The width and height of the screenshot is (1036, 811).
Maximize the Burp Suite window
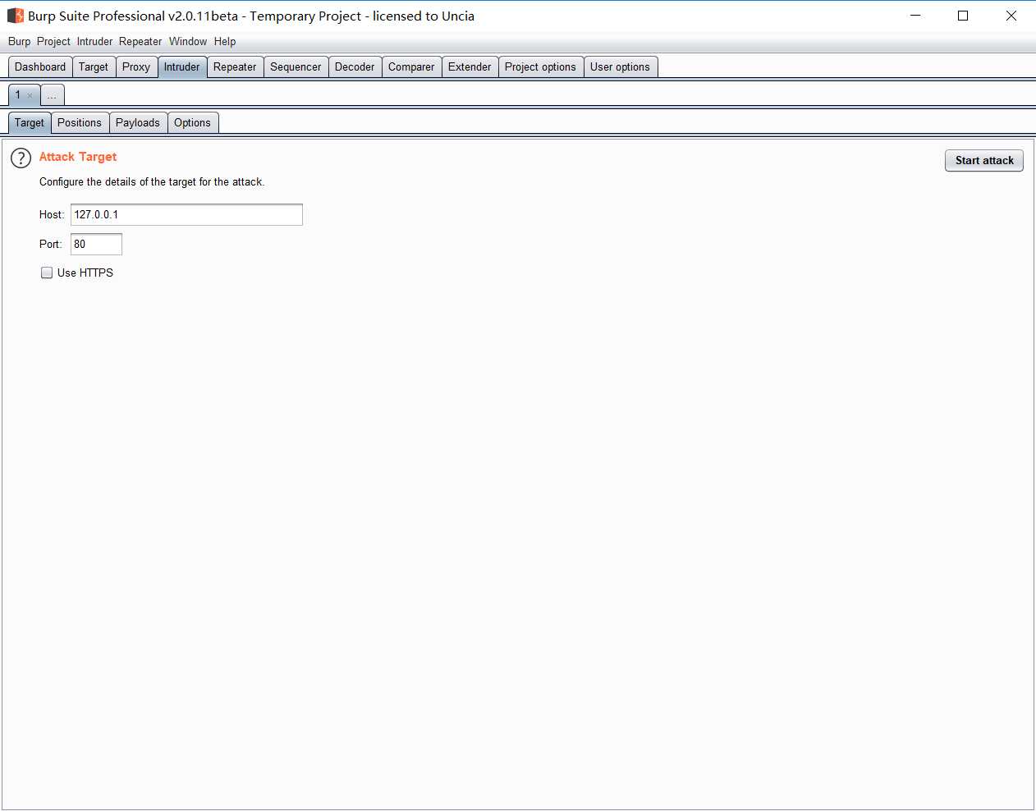tap(963, 16)
